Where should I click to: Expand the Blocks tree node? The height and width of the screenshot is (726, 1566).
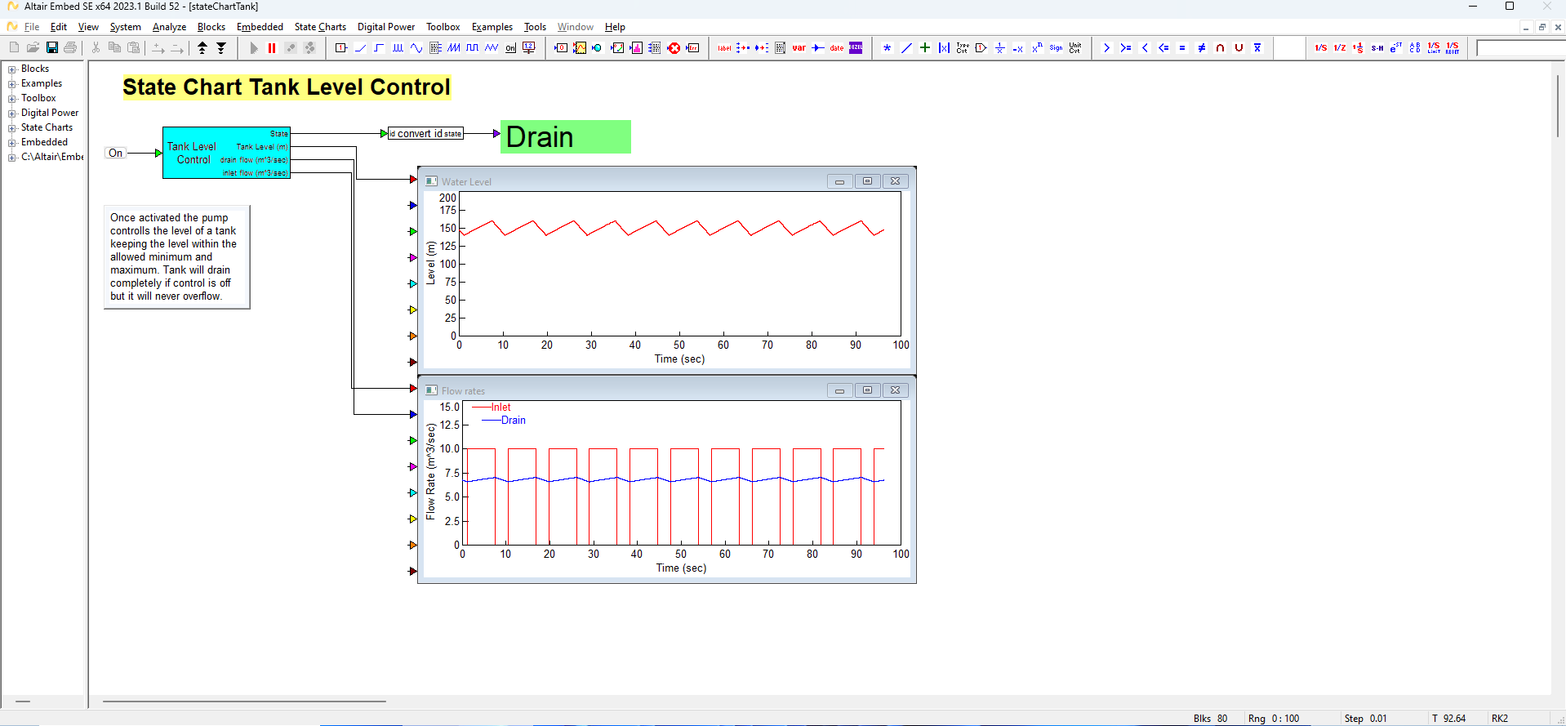pos(12,69)
